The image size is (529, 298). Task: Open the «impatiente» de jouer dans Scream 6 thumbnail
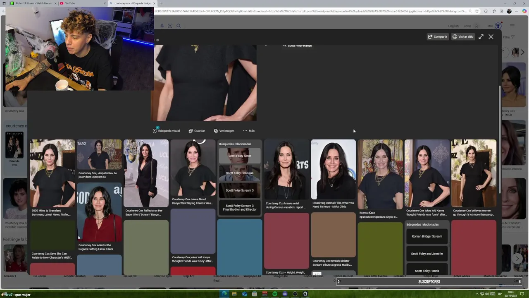(99, 154)
